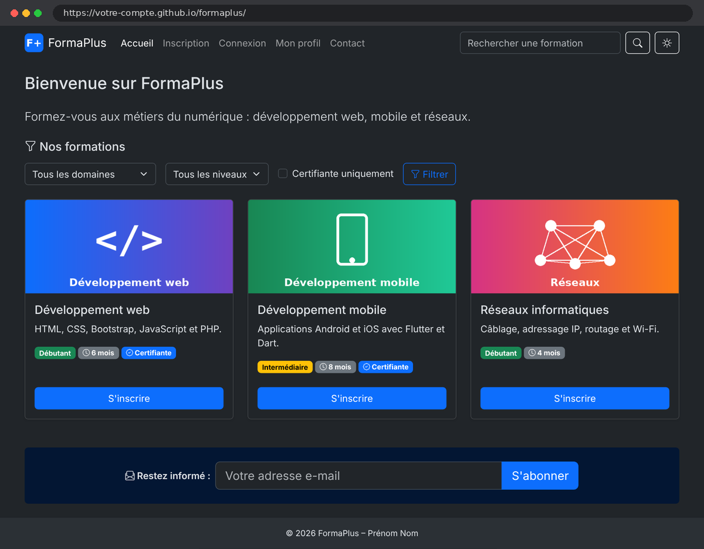Click the code brackets icon on web card
Viewport: 704px width, 549px height.
129,240
